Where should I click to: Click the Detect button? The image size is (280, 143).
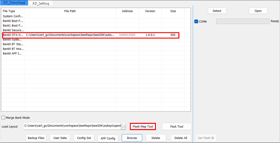coord(217,11)
